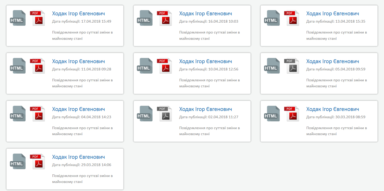
Task: Open PDF icon for 30.03.2018 08:59 entry
Action: pyautogui.click(x=292, y=114)
